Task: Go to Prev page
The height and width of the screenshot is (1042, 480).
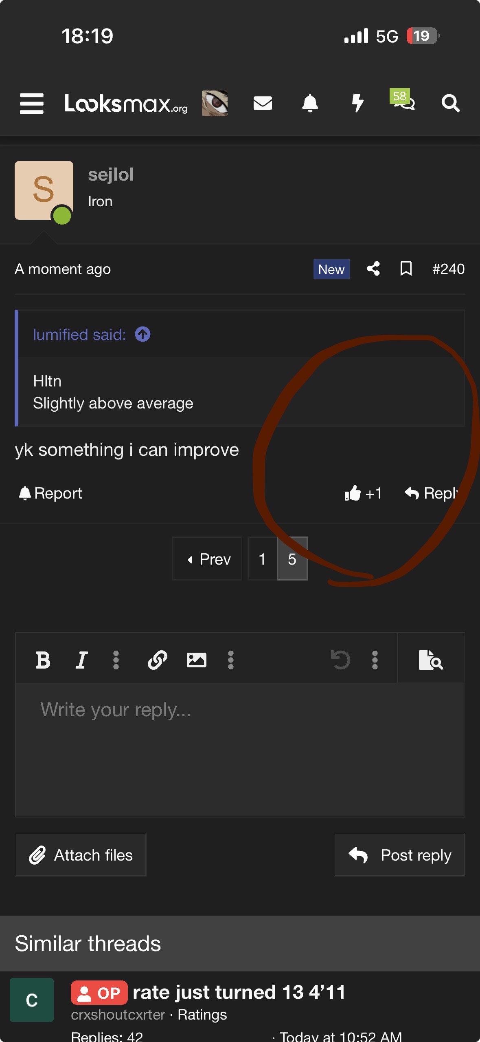Action: [x=208, y=559]
